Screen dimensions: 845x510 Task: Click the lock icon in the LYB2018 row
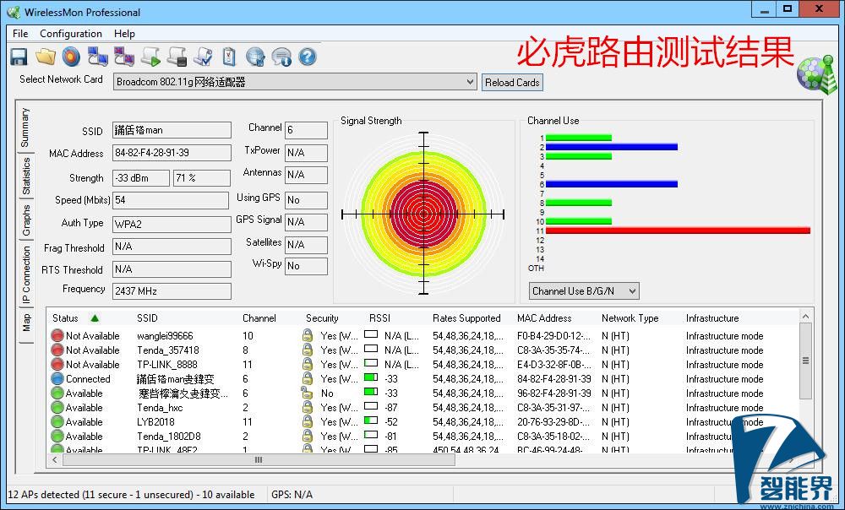pos(308,421)
